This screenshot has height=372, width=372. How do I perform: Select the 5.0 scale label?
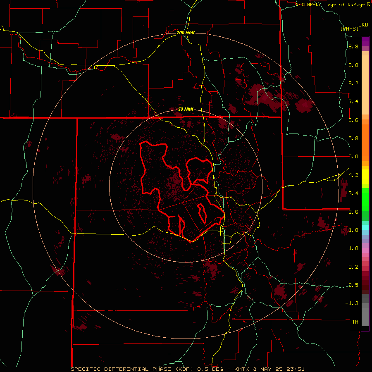[x=353, y=157]
